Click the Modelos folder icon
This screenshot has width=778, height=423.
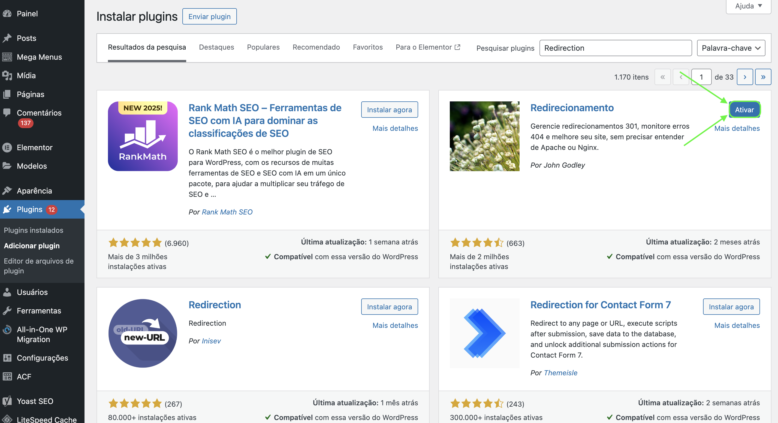pyautogui.click(x=7, y=166)
